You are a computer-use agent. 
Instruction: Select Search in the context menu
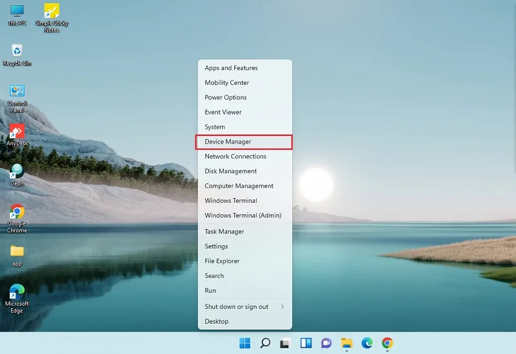click(x=245, y=276)
